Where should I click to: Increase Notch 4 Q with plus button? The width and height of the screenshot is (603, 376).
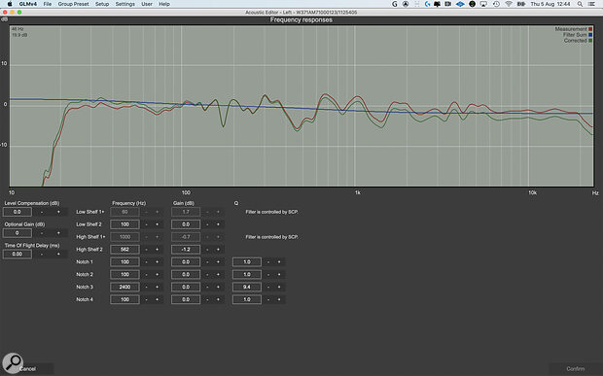pos(279,299)
